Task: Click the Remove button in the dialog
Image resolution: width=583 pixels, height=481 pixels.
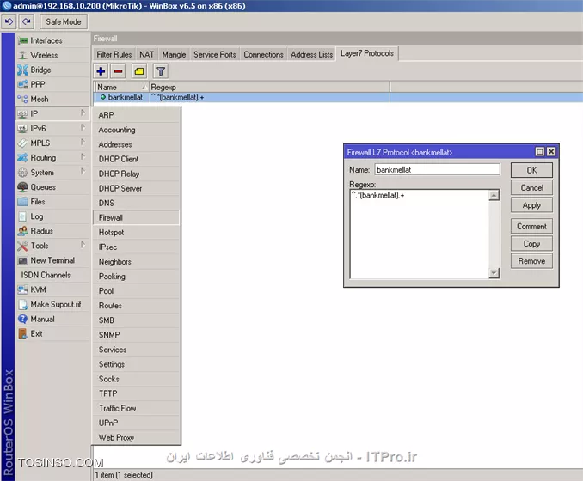Action: [531, 261]
